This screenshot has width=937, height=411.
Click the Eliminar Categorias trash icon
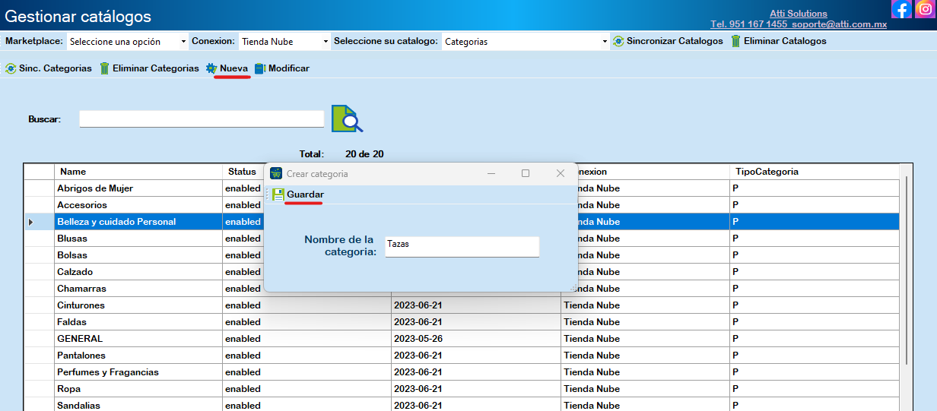click(x=104, y=68)
